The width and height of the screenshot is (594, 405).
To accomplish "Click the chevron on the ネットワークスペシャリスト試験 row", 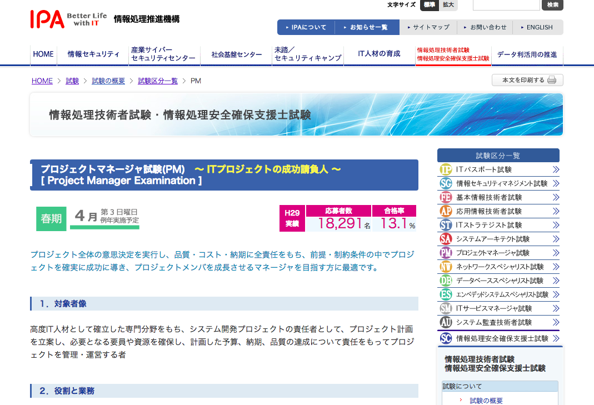I will coord(556,267).
